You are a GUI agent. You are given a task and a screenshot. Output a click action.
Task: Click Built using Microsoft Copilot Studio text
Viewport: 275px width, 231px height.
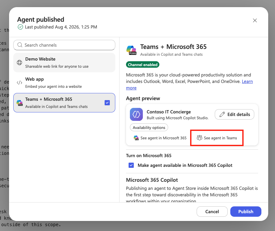click(178, 118)
